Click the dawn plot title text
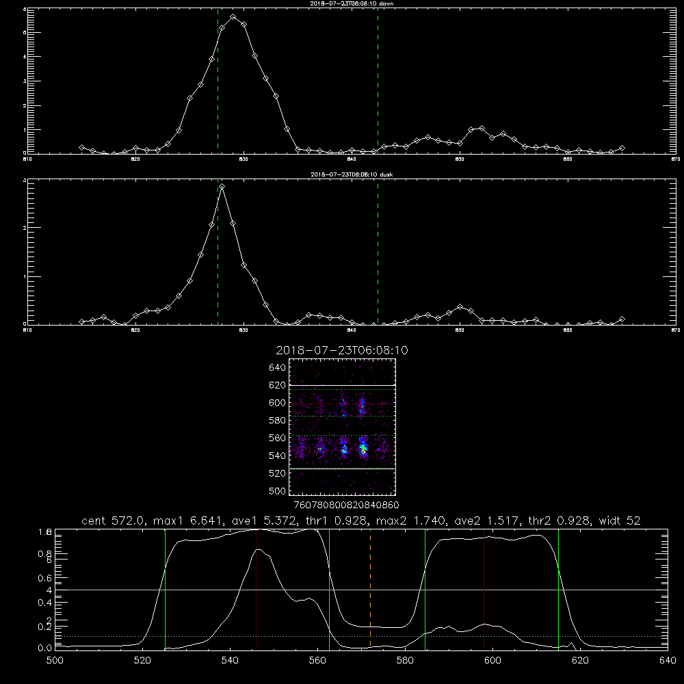The width and height of the screenshot is (684, 684). pyautogui.click(x=352, y=3)
